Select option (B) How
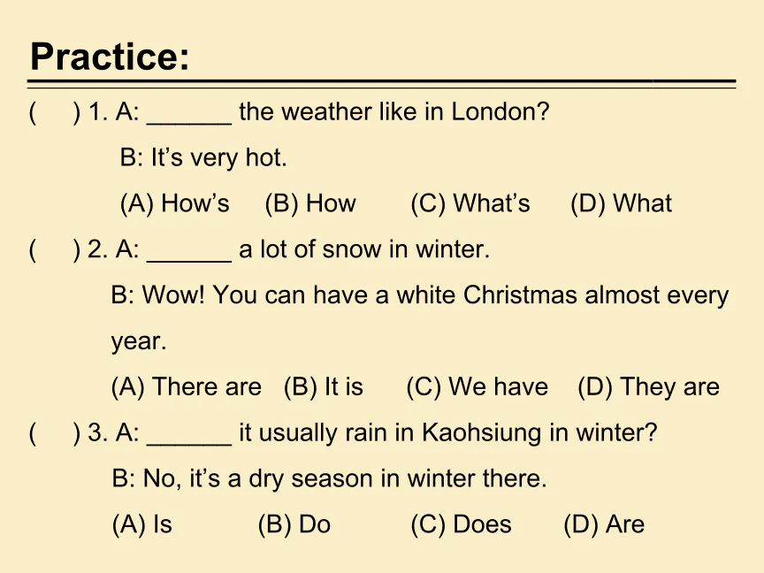 point(310,203)
